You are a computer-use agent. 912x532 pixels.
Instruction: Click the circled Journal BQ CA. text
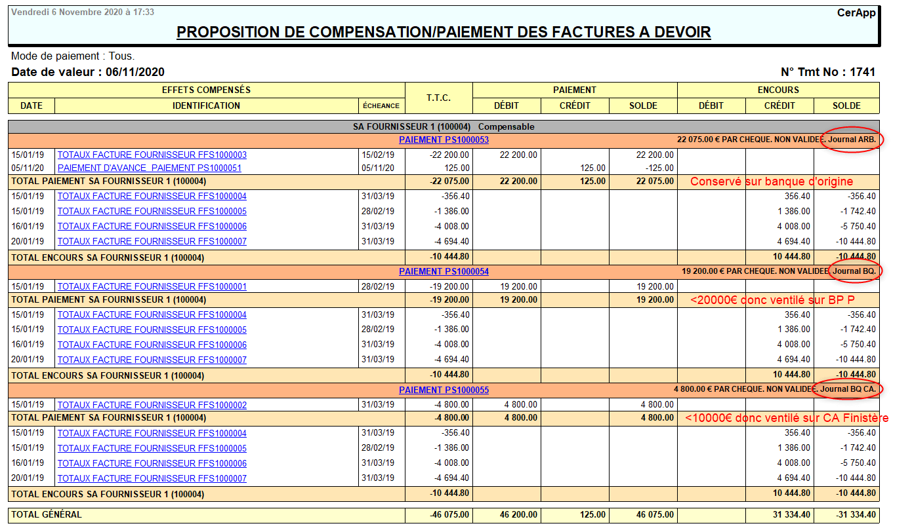point(848,390)
